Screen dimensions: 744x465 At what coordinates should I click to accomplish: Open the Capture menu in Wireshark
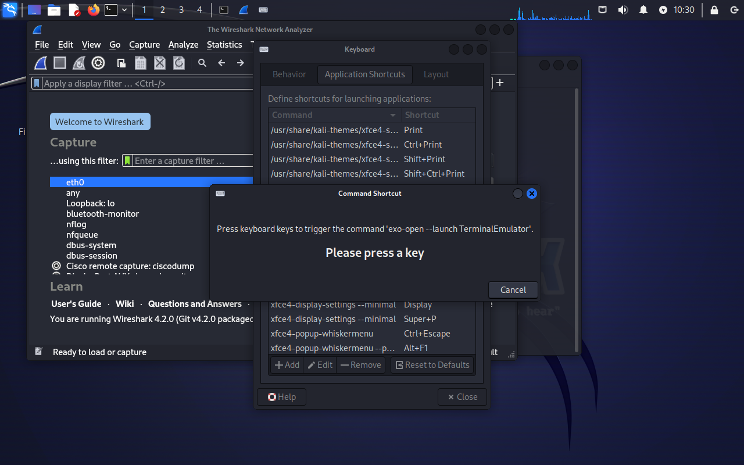(x=145, y=45)
